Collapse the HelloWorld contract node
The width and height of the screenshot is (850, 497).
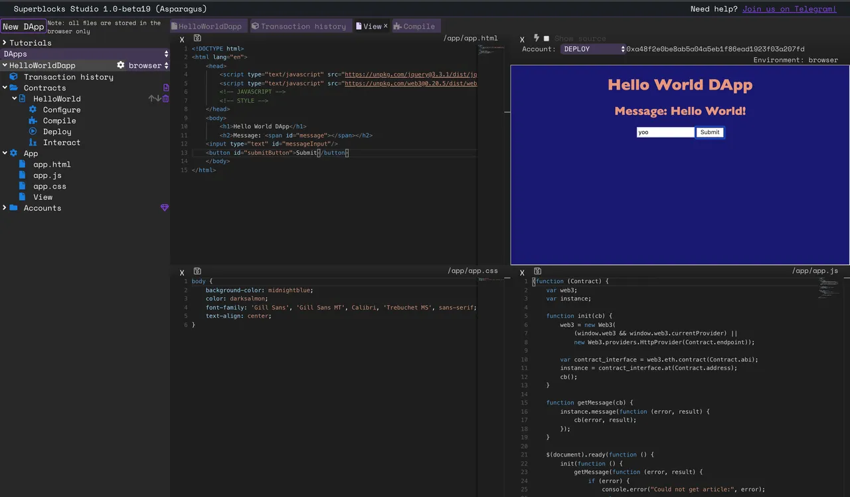[x=15, y=98]
